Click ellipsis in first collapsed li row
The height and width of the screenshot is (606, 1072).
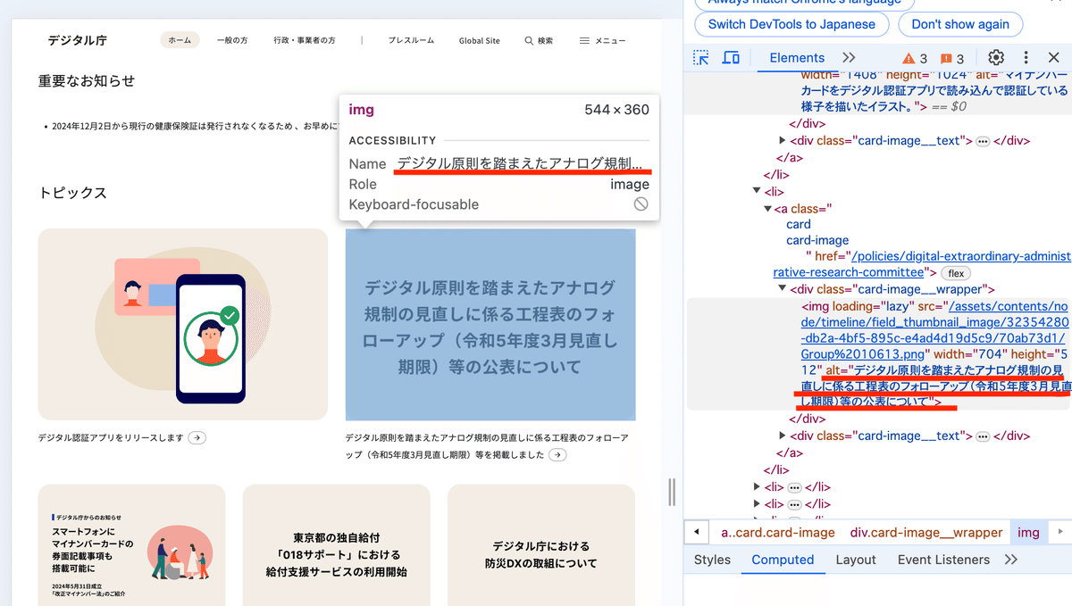pos(794,487)
